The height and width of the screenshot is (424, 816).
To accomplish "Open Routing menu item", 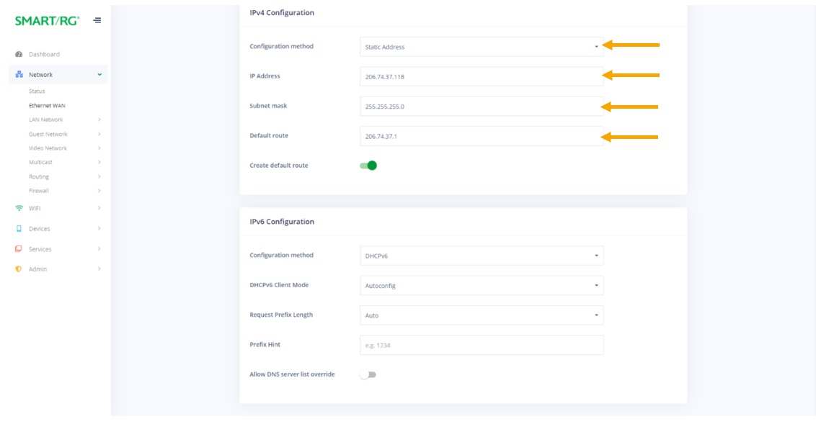I will [x=39, y=176].
